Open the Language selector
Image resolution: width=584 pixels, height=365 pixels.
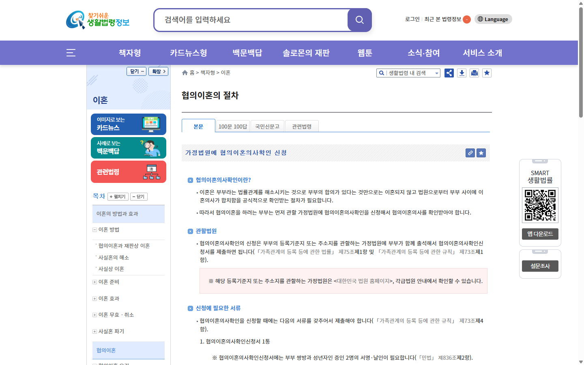(493, 19)
